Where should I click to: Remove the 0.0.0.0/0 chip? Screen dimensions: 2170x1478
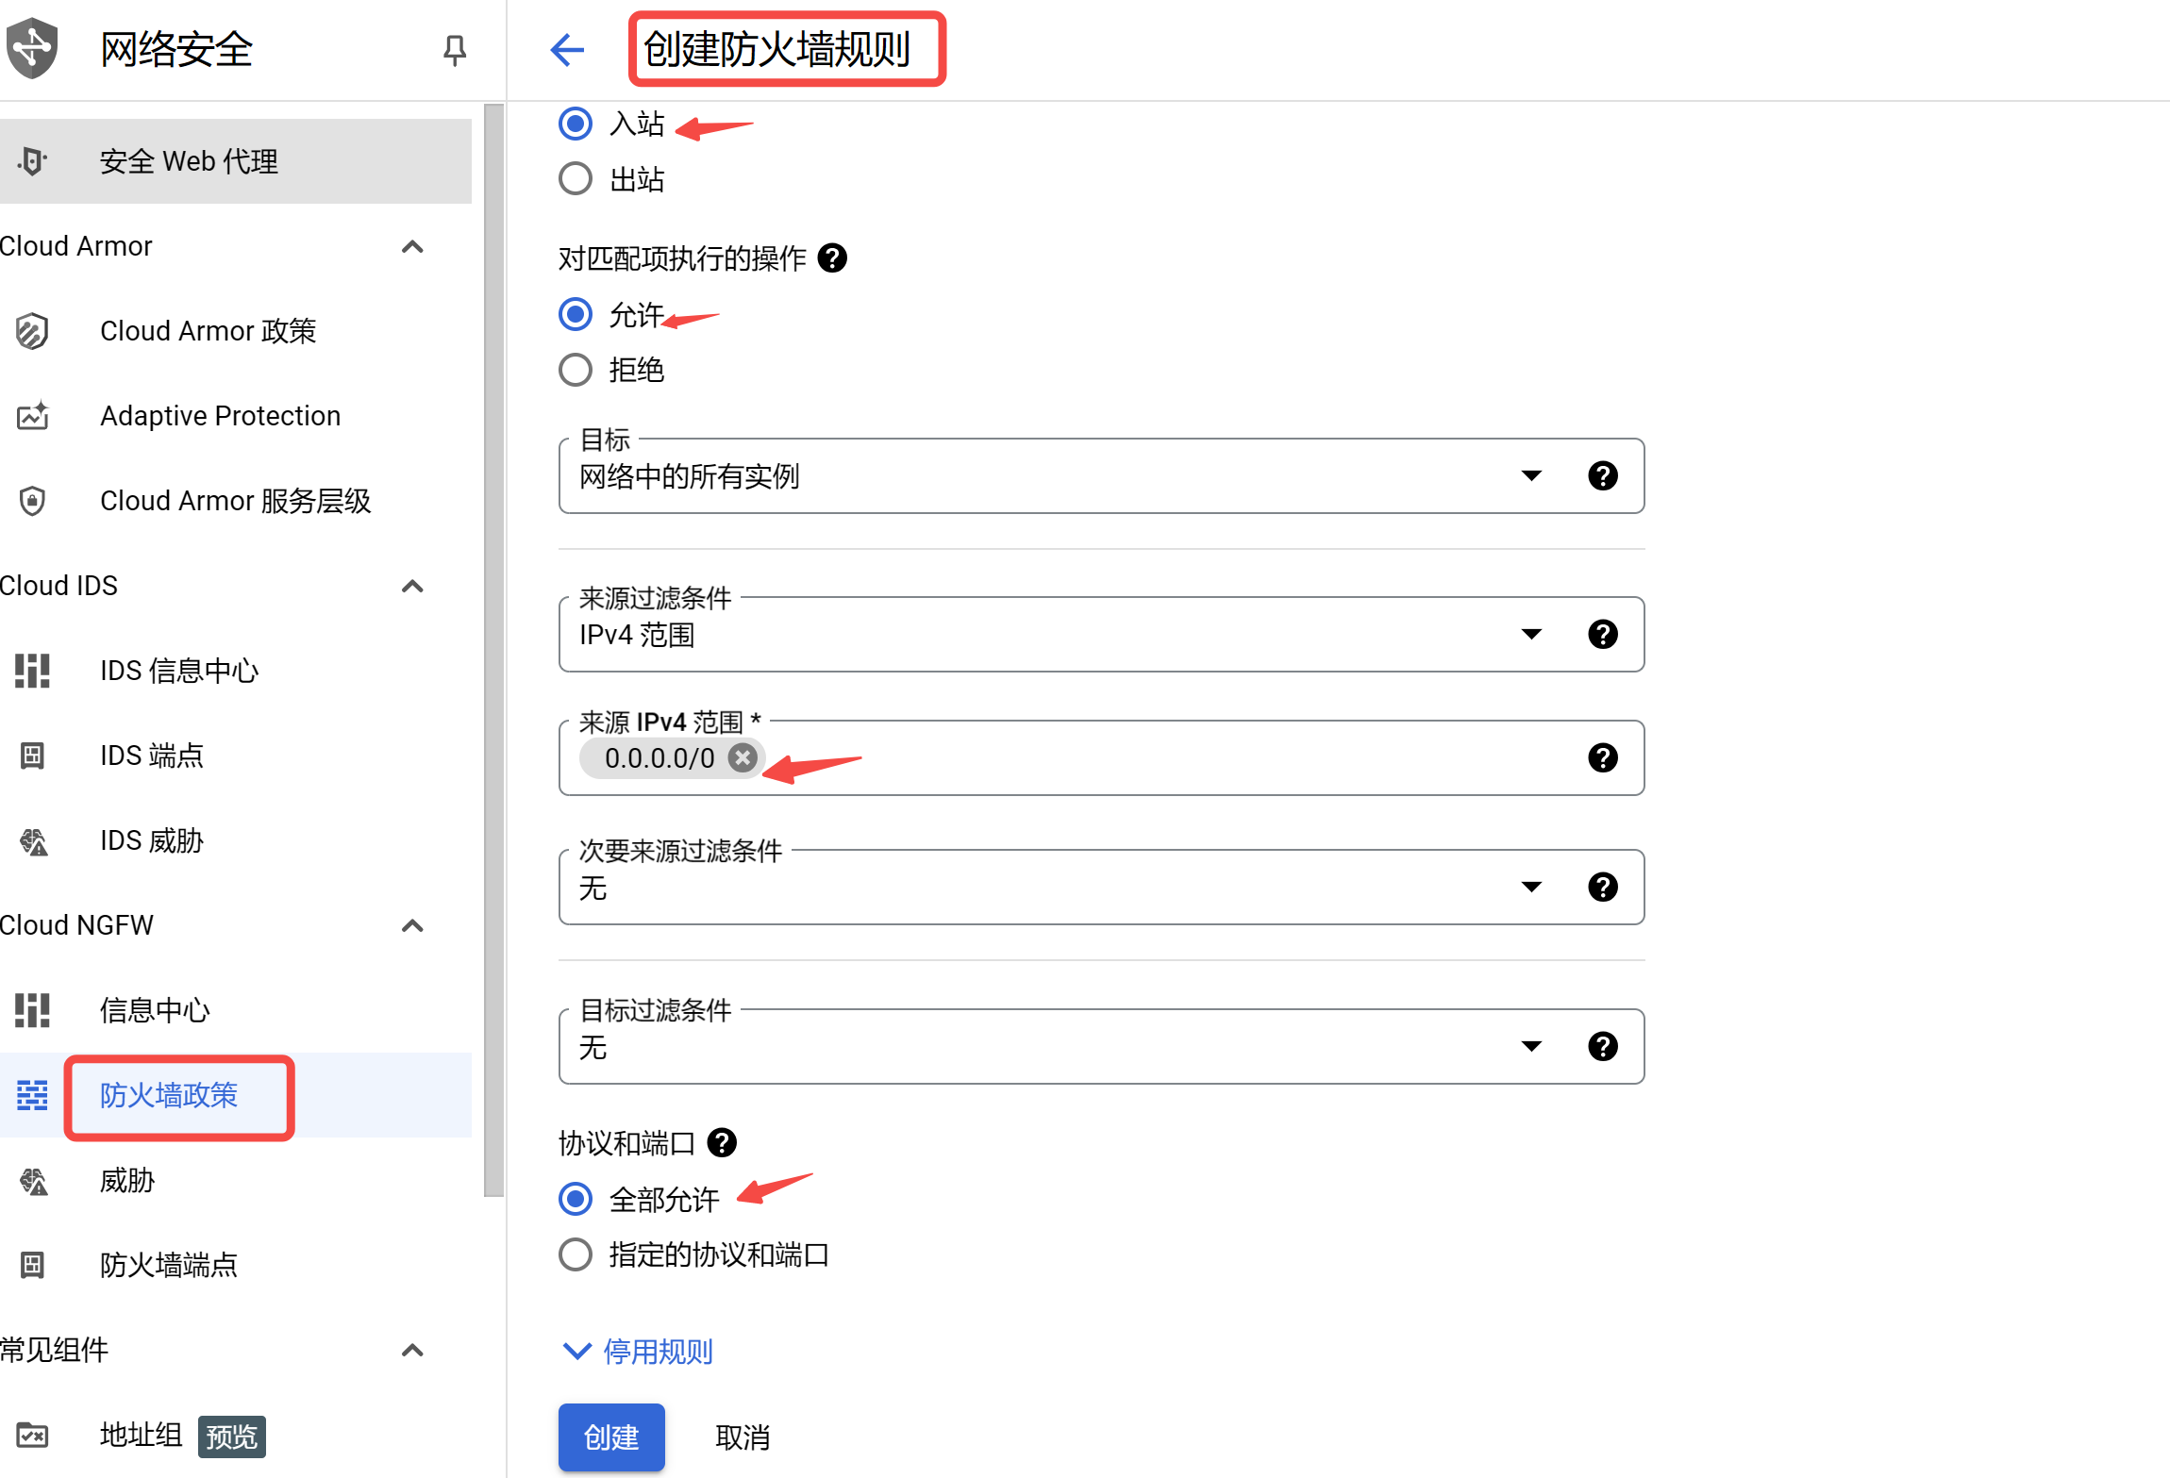[743, 758]
